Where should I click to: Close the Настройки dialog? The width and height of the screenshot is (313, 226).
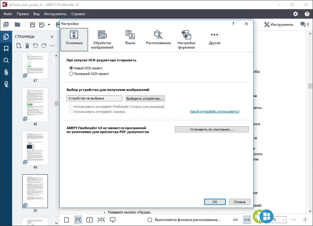246,24
